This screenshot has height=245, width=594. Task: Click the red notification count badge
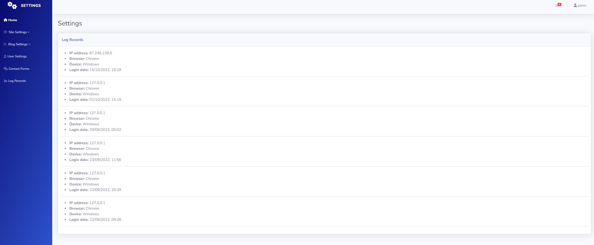[x=559, y=4]
